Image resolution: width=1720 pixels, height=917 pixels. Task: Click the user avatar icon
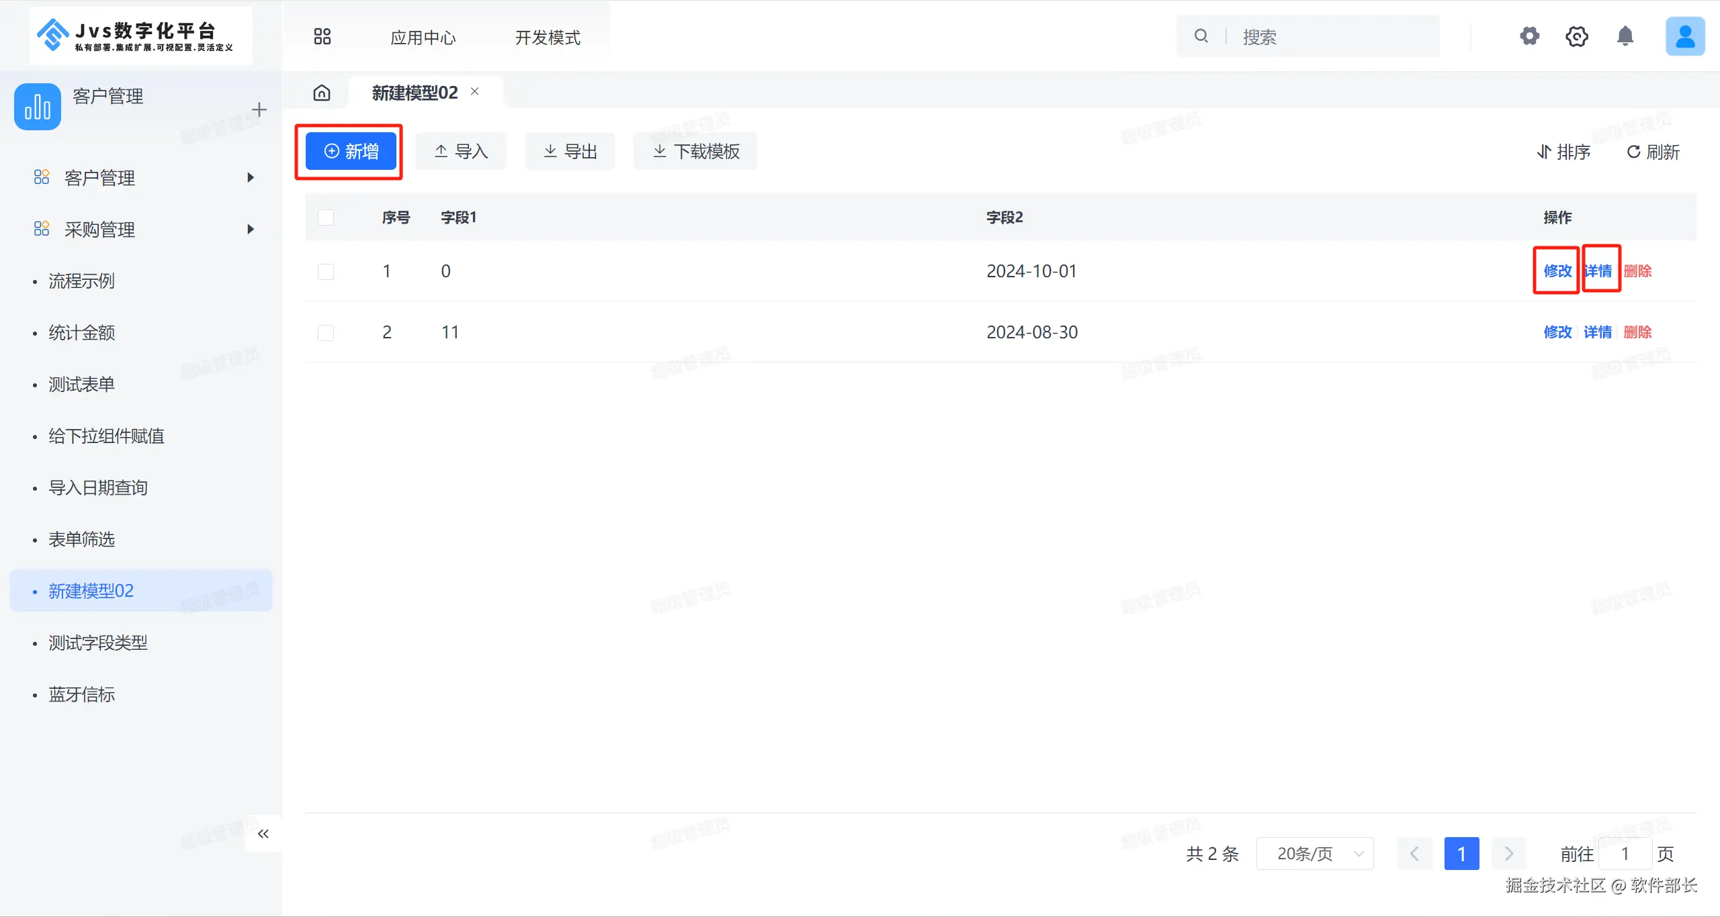coord(1684,36)
